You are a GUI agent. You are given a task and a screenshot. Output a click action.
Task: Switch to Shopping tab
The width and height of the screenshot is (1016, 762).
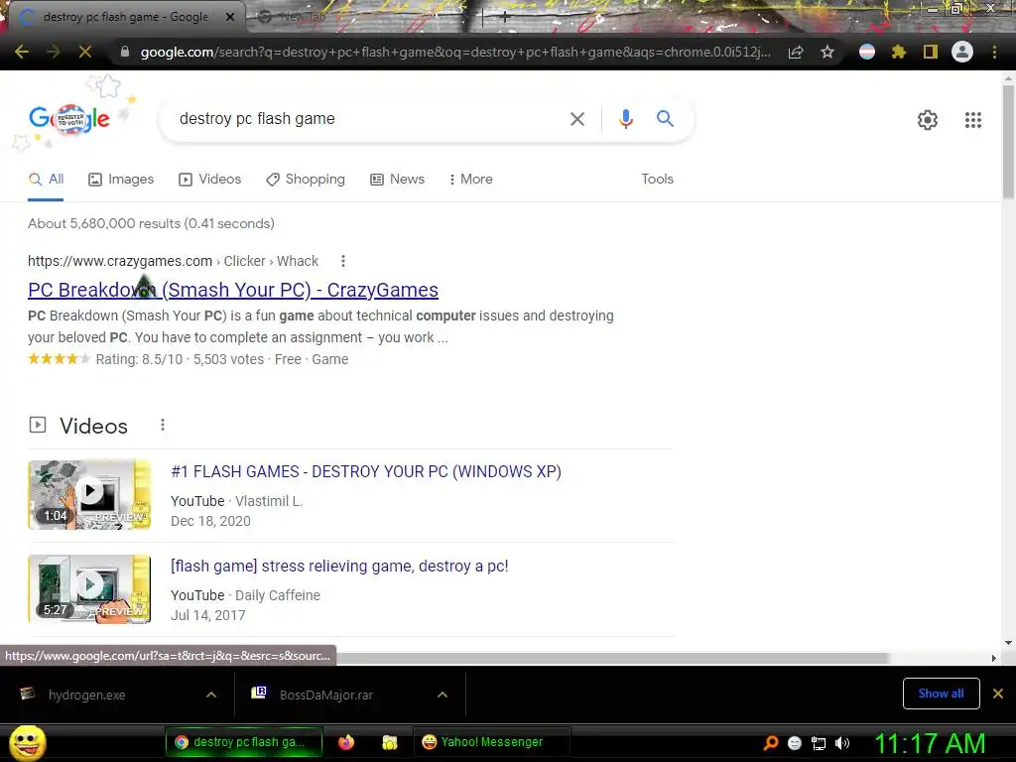pos(306,180)
